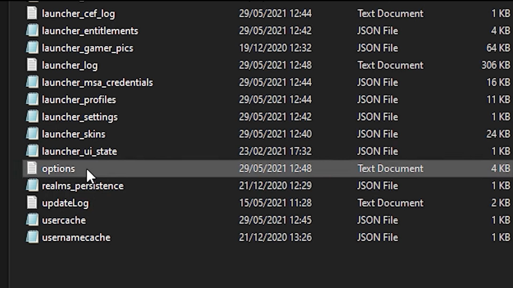Toggle usernamecache file selection
513x288 pixels.
click(x=76, y=237)
